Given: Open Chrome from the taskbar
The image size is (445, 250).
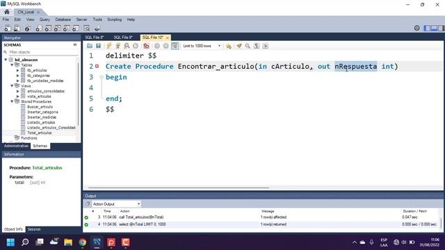Looking at the screenshot, I should click(x=83, y=242).
